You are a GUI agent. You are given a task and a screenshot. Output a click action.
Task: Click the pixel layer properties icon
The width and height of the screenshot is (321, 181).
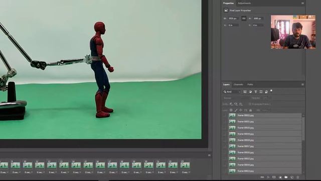(x=226, y=10)
